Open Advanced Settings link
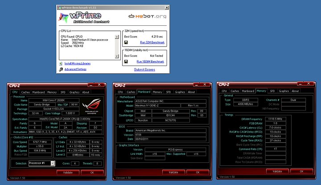Screen dimensions: 321x185 75,69
